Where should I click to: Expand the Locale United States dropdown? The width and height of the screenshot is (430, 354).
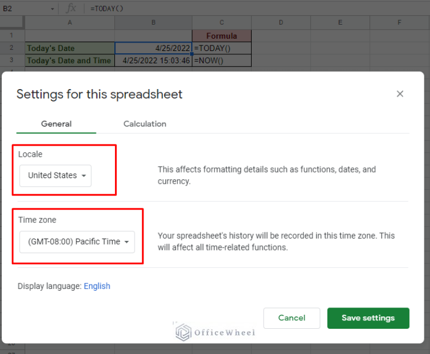click(56, 175)
